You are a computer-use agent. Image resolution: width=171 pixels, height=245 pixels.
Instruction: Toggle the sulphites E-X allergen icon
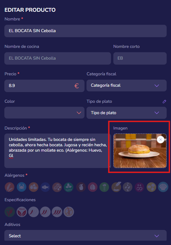(x=139, y=187)
